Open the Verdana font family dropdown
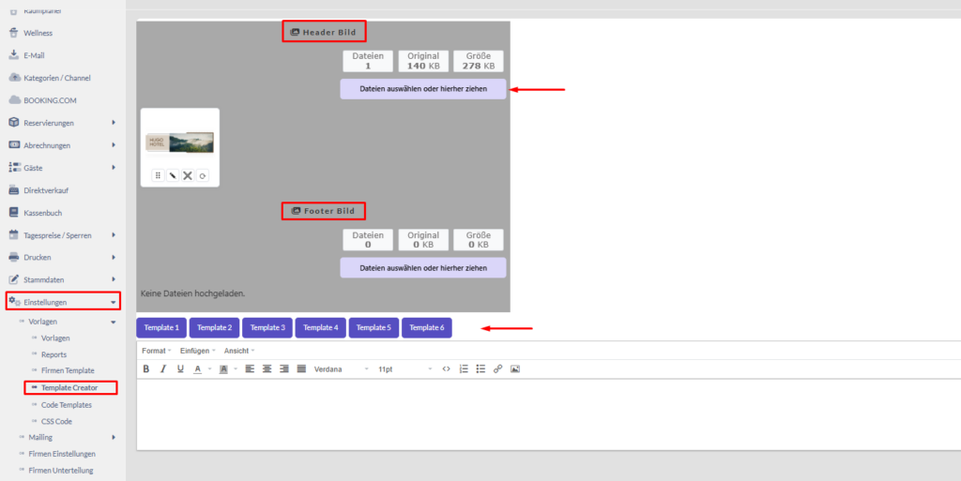 [341, 369]
